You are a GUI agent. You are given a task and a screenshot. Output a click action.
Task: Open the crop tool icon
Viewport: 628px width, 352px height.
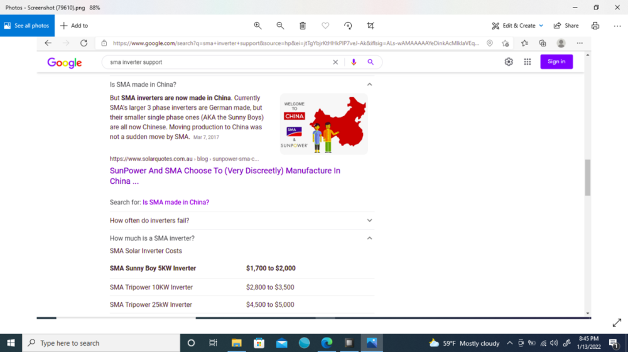point(371,26)
